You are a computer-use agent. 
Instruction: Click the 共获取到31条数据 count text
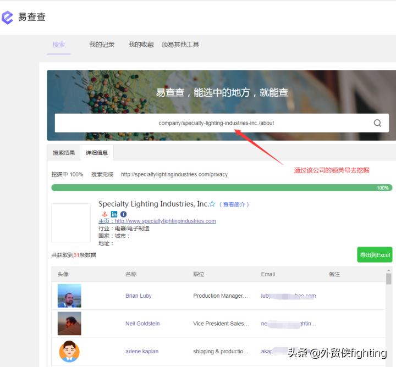[74, 255]
